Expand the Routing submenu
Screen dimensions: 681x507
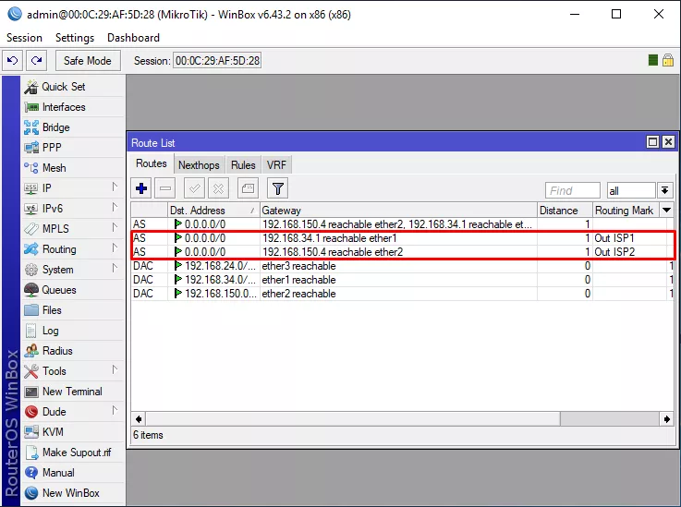(x=115, y=247)
